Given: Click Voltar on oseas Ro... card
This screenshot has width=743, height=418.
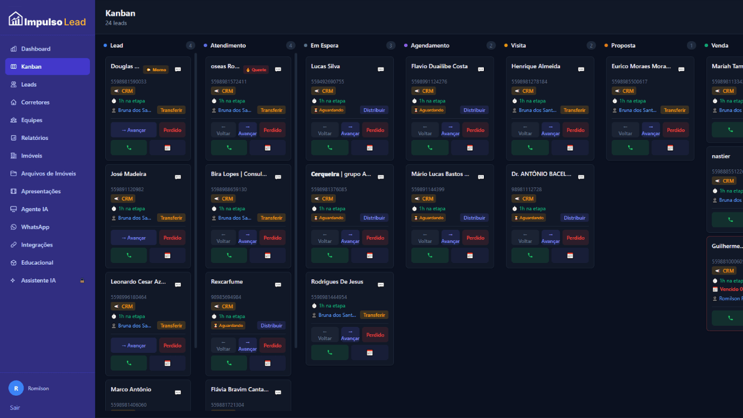Looking at the screenshot, I should click(224, 130).
